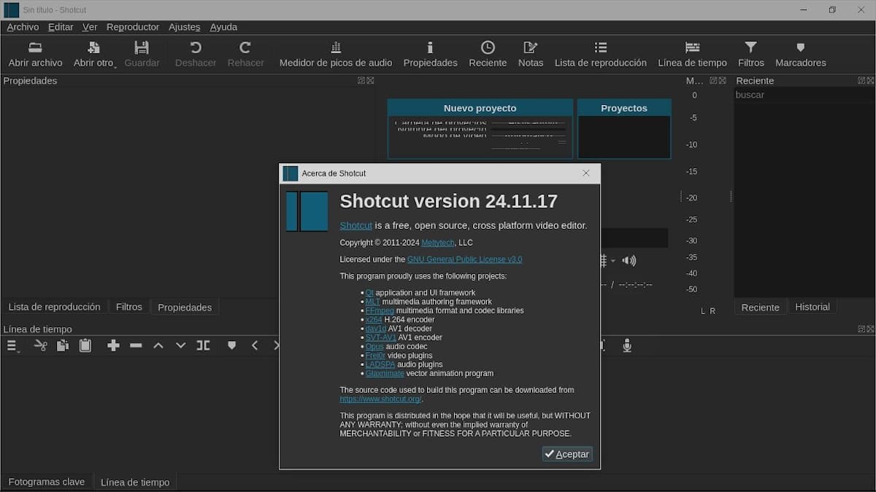Click the timeline paste clipboard icon
Viewport: 876px width, 492px height.
point(85,345)
